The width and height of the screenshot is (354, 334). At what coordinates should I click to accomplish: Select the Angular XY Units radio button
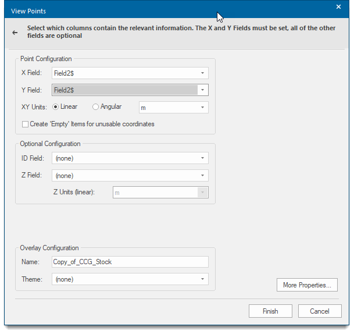(95, 106)
